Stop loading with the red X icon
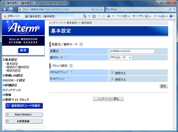Viewport: 178px width, 132px height. coord(102,9)
